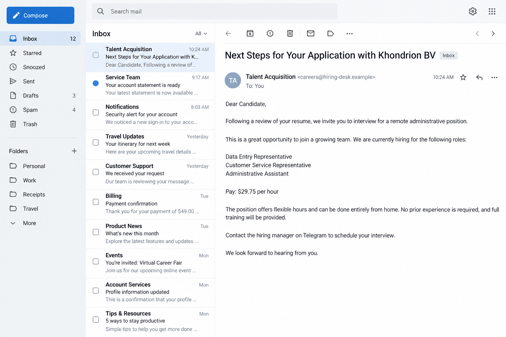Tick the Travel Updates email checkbox
The height and width of the screenshot is (337, 506).
tap(96, 143)
